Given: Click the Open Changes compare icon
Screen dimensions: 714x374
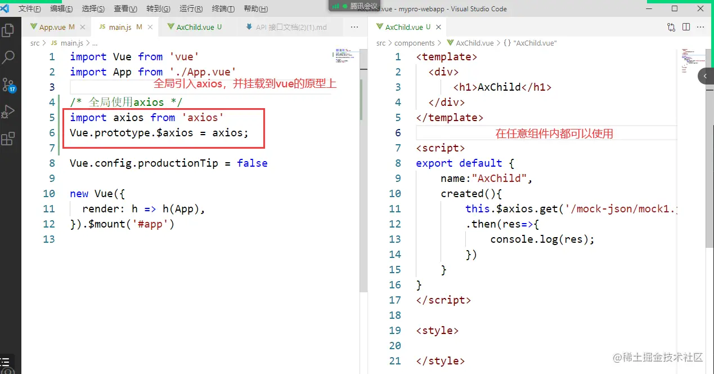Looking at the screenshot, I should click(671, 27).
